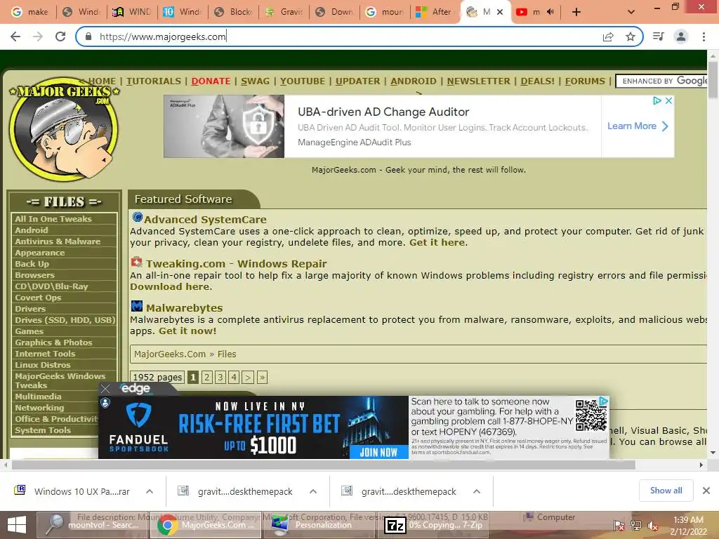
Task: Open Chrome profile avatar
Action: tap(681, 36)
